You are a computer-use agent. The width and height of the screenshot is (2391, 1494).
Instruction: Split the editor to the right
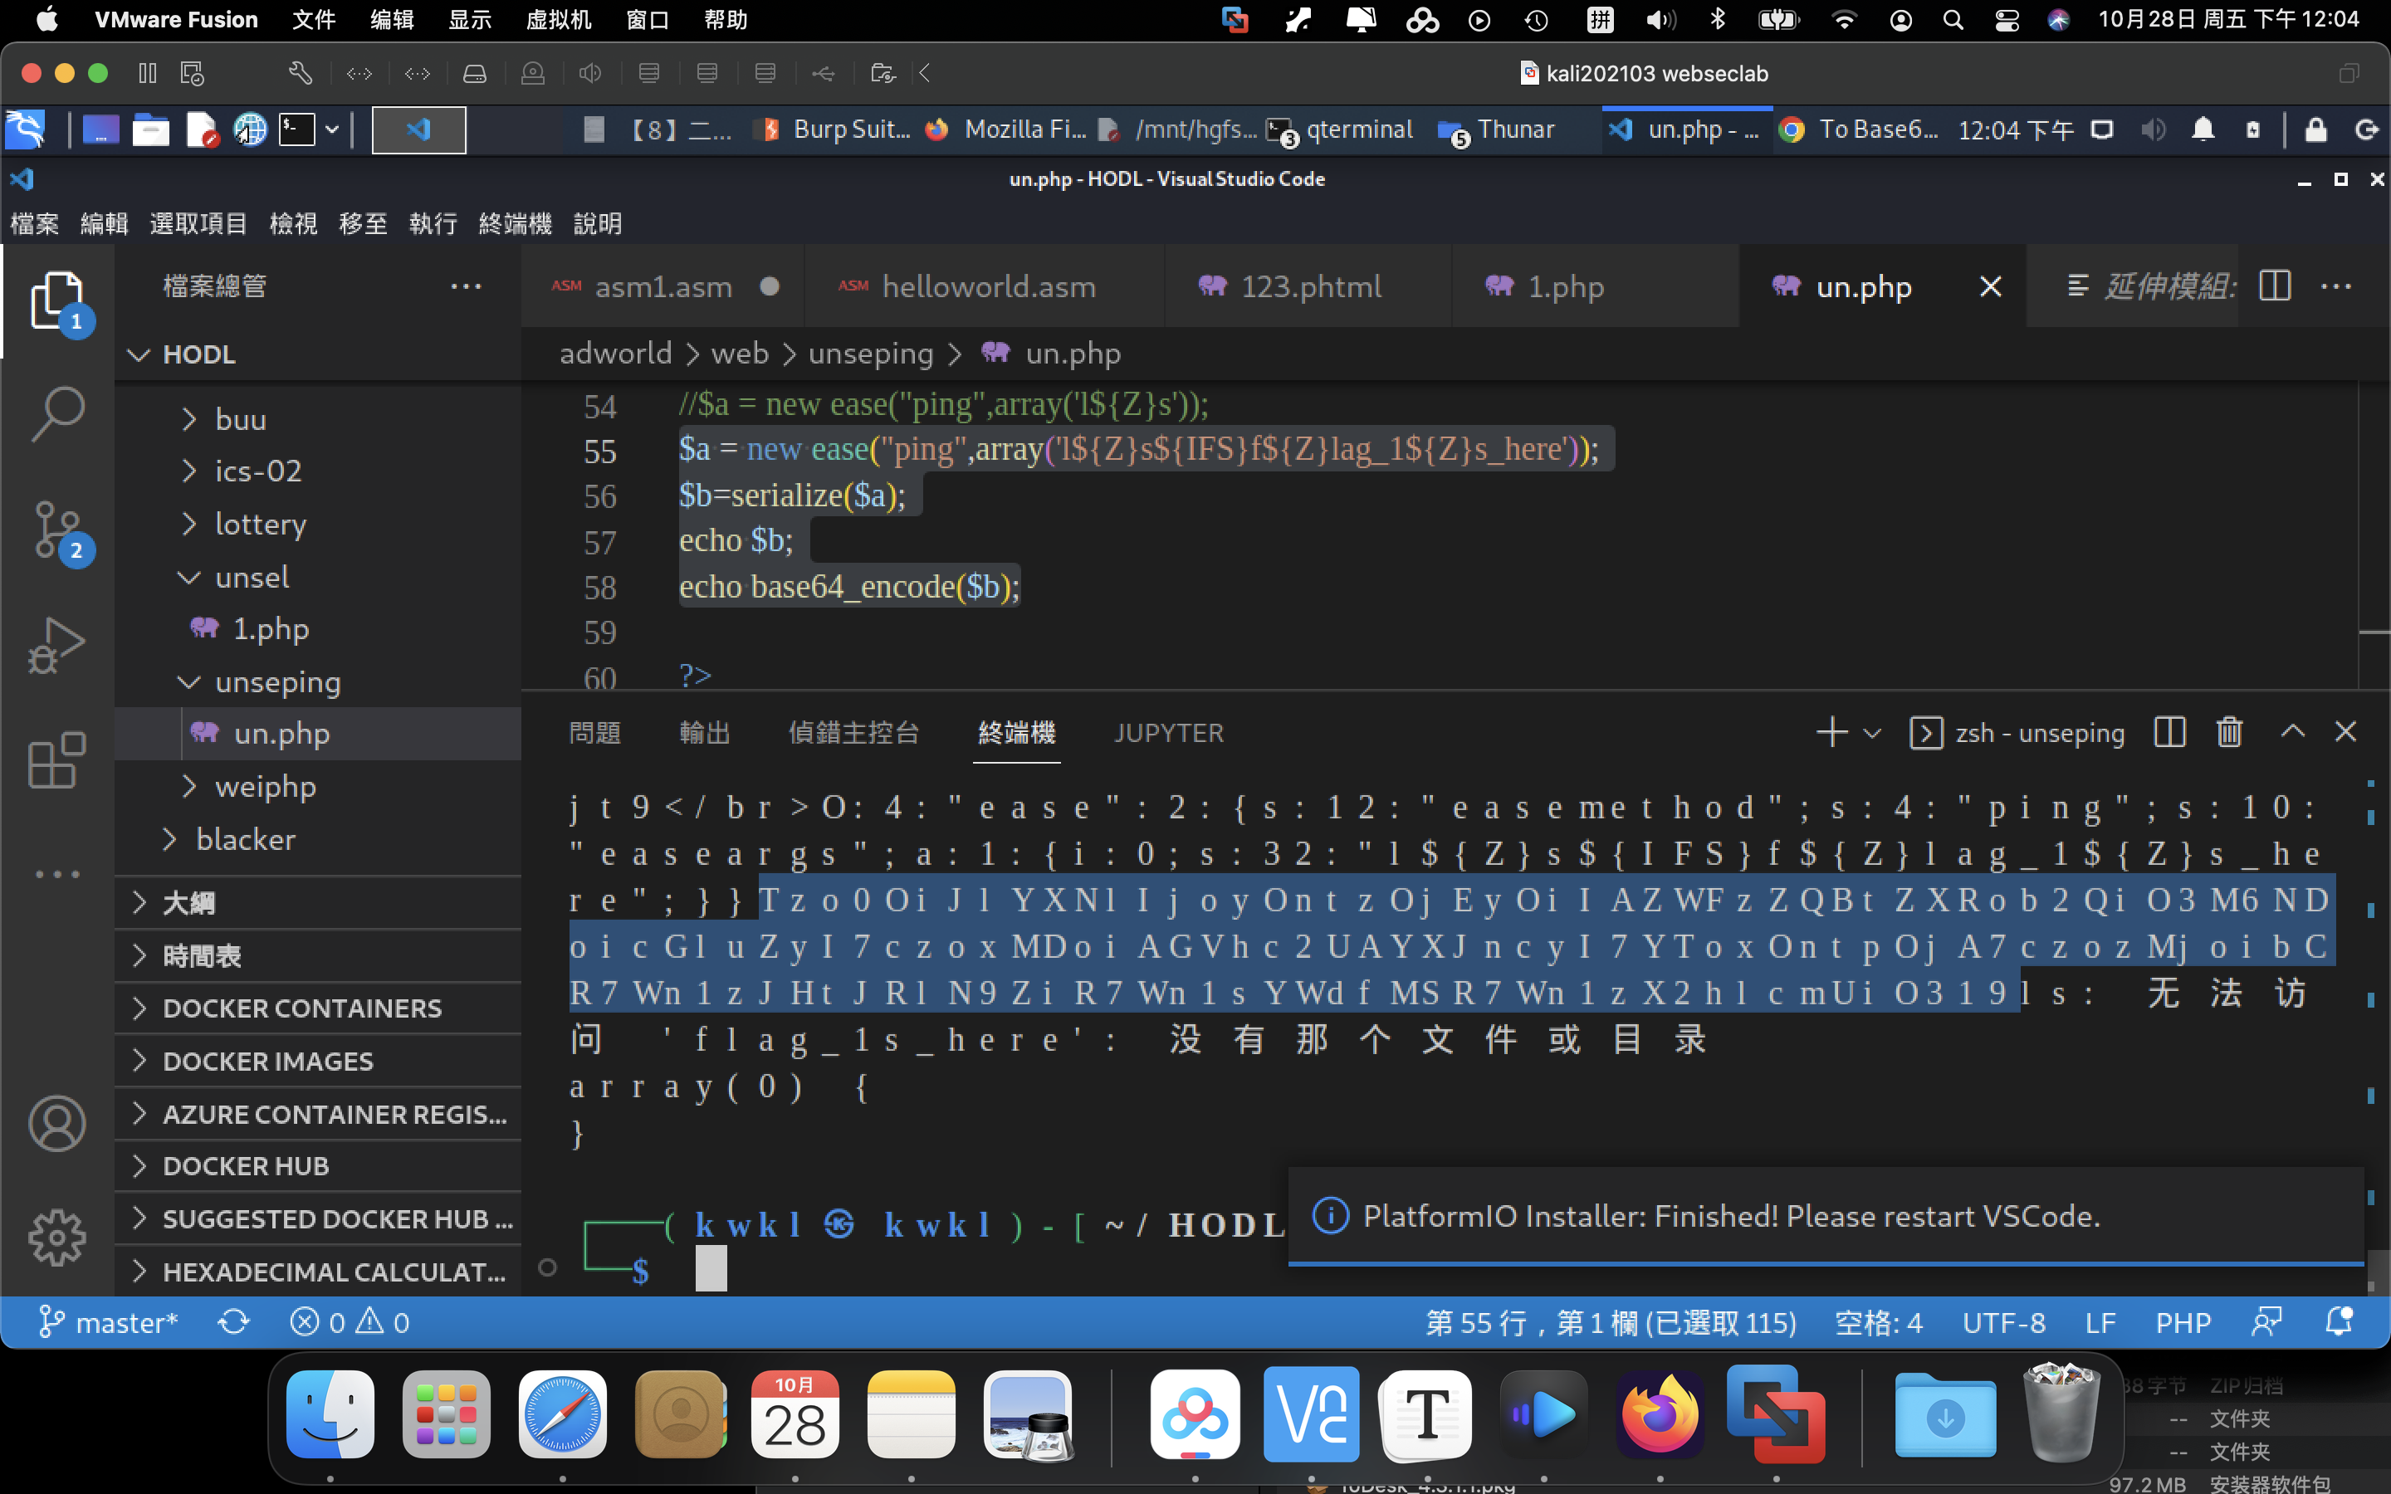(x=2275, y=286)
